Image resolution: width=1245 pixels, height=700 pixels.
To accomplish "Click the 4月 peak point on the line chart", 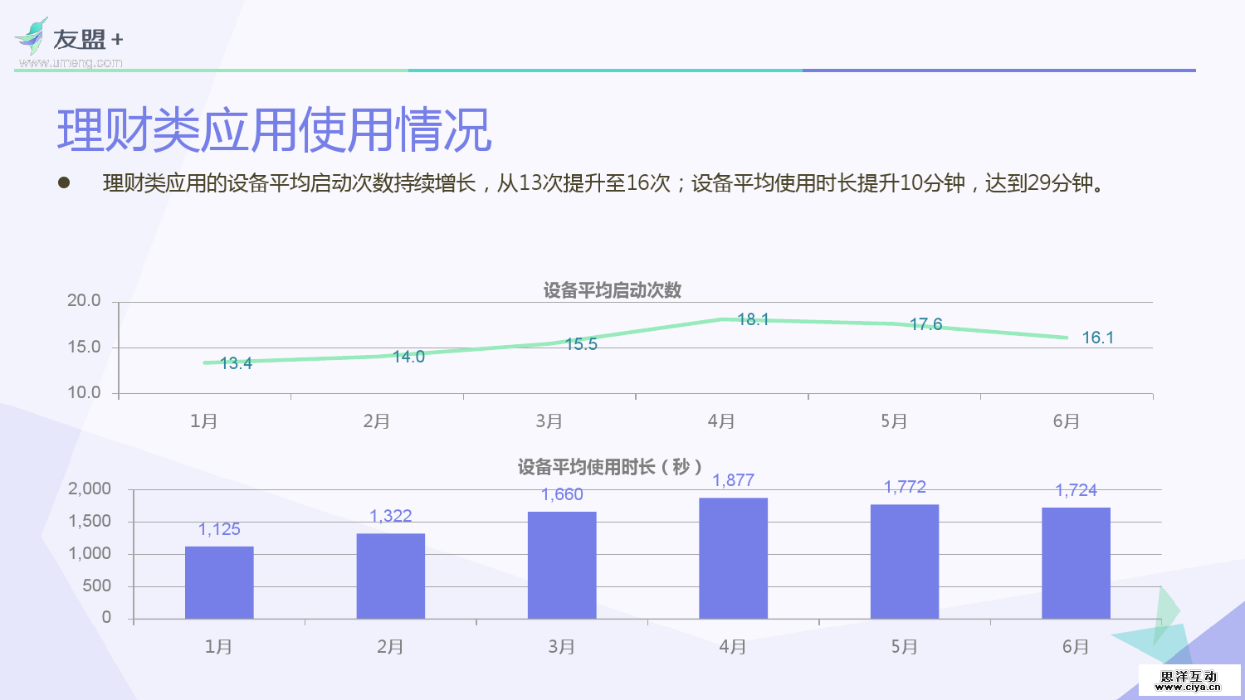I will point(722,318).
